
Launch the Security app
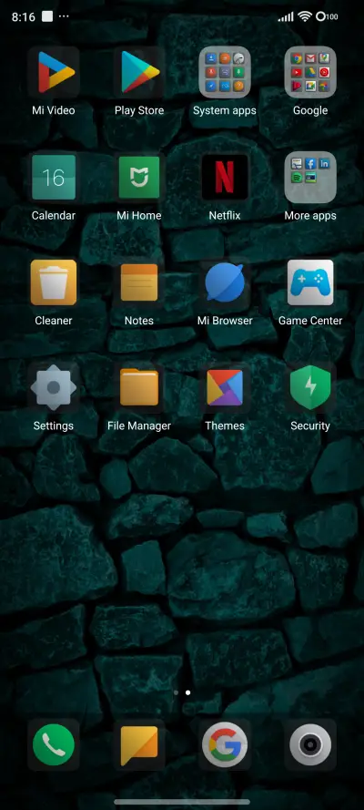pos(310,387)
